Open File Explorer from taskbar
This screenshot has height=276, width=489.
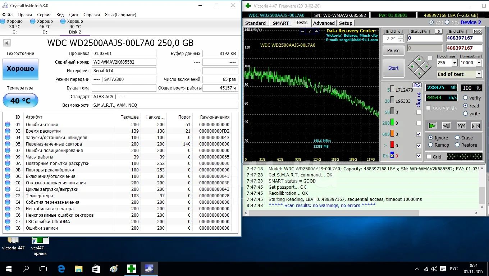(78, 268)
